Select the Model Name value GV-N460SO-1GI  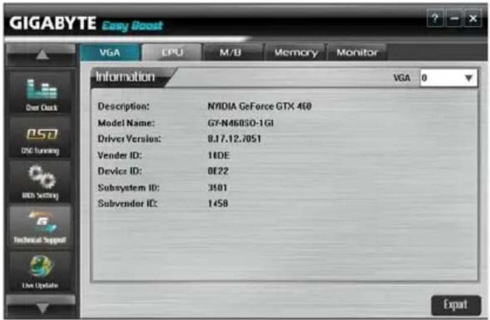point(240,123)
